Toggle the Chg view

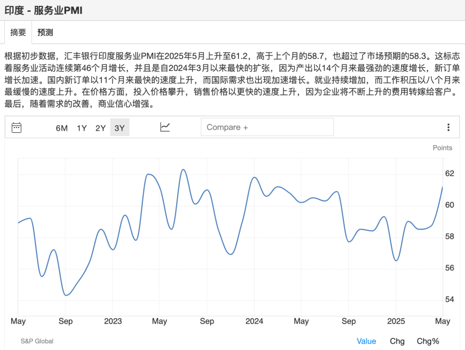pos(397,341)
